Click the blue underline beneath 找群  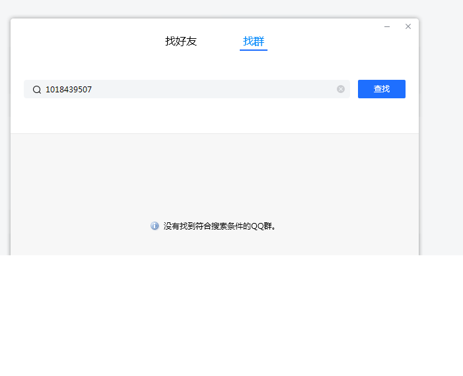tap(254, 50)
